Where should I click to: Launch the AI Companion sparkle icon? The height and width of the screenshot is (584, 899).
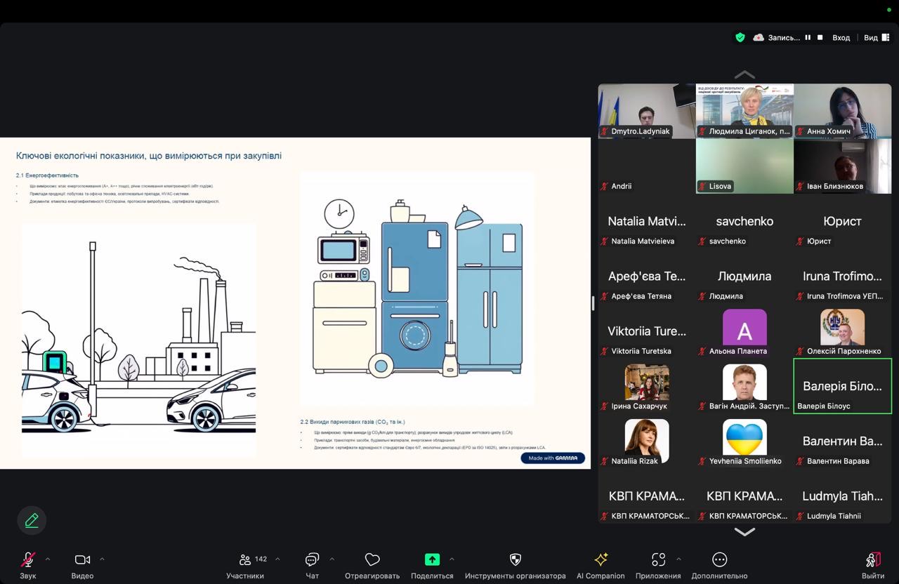tap(601, 559)
